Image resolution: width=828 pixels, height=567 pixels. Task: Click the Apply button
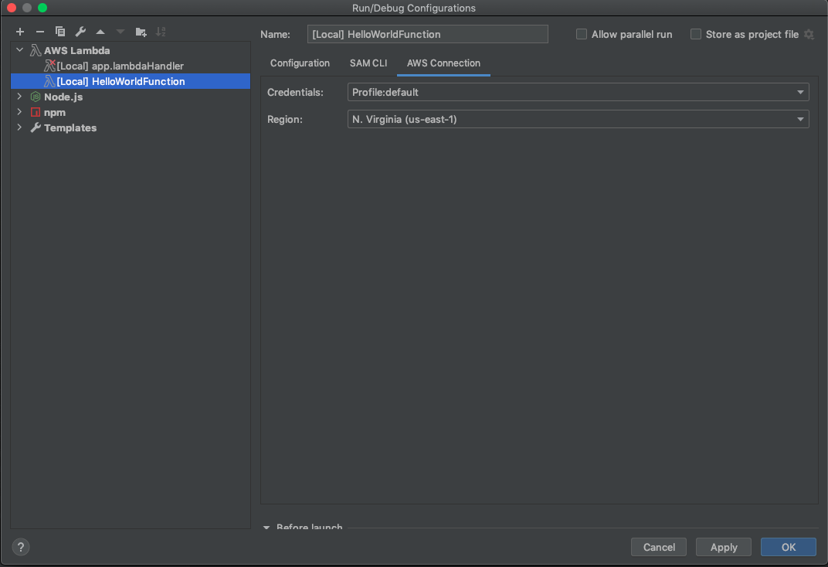pos(724,547)
